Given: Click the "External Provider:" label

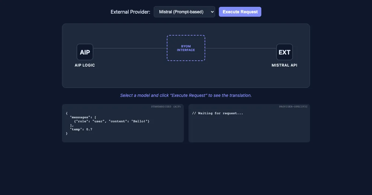Looking at the screenshot, I should 131,12.
